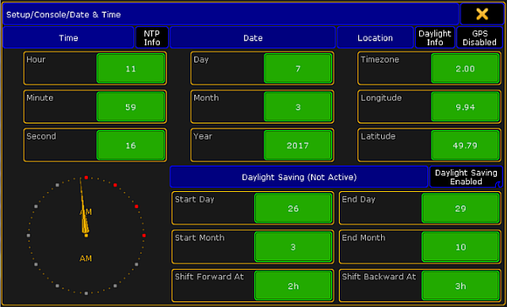Select the Second value field showing 16
This screenshot has width=507, height=307.
point(131,145)
